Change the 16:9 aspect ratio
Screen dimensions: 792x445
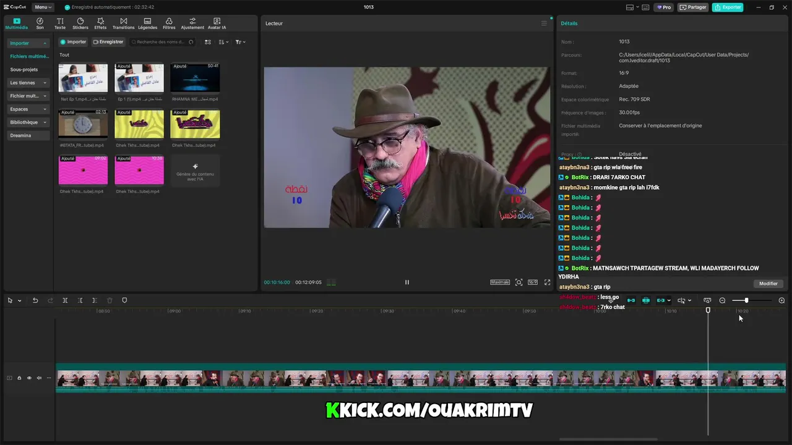(x=533, y=282)
